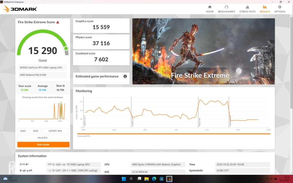The height and width of the screenshot is (183, 293).
Task: Open the Home page icon
Action: pos(209,7)
